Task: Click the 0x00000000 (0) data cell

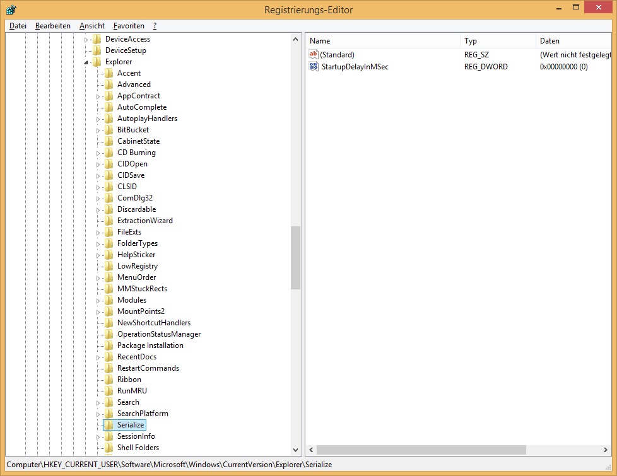Action: 564,66
